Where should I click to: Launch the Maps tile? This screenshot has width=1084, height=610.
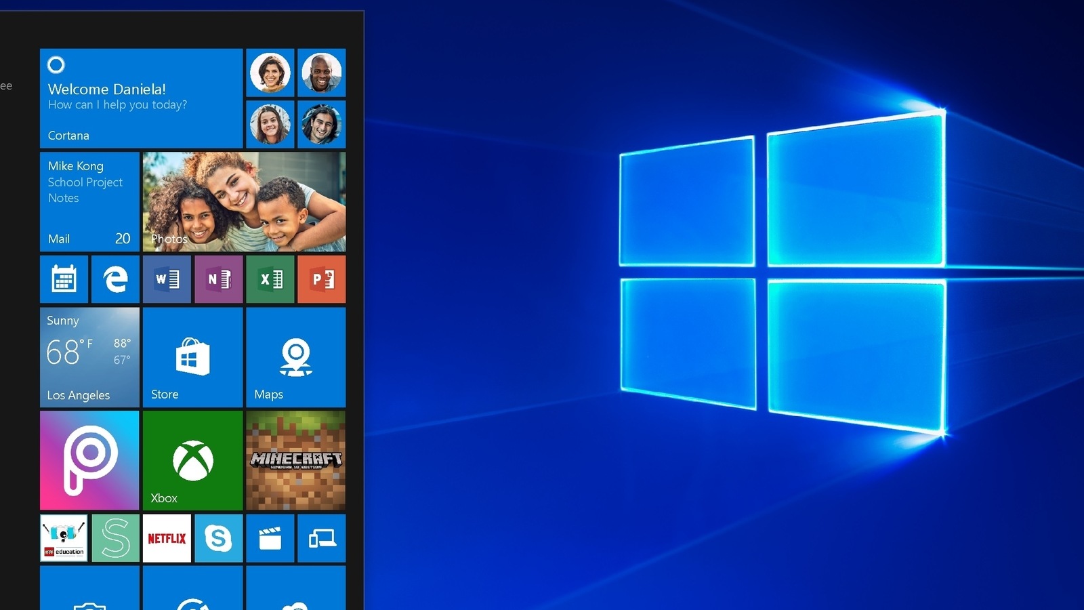tap(296, 357)
